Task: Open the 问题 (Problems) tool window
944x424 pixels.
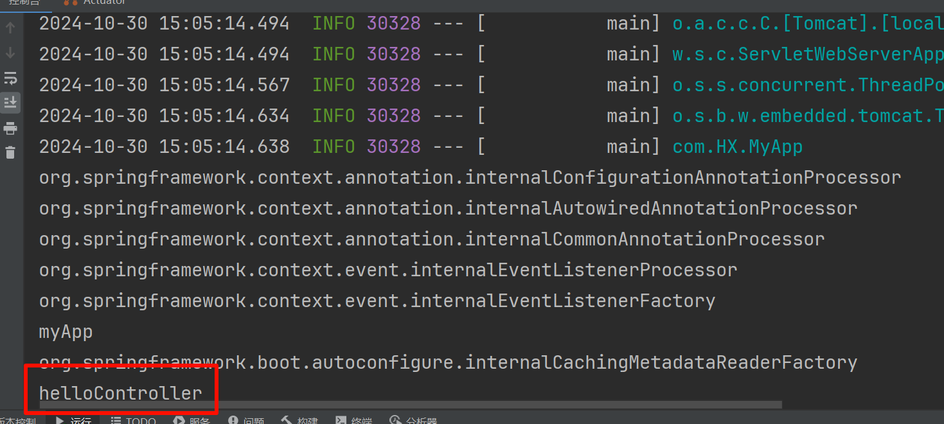Action: (246, 421)
